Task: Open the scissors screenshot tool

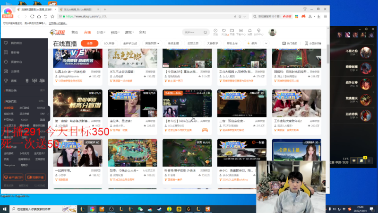Action: (x=310, y=17)
